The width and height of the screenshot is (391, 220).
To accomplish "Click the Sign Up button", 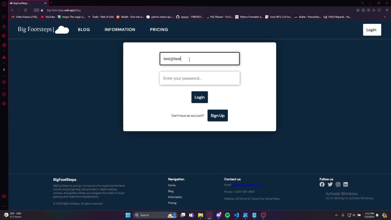I will point(217,116).
